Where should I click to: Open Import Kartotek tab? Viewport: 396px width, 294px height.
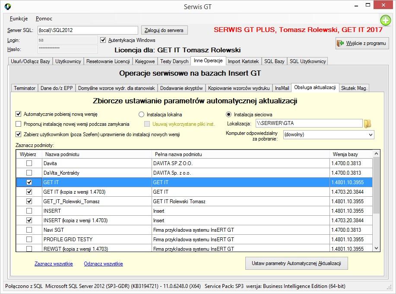point(243,61)
